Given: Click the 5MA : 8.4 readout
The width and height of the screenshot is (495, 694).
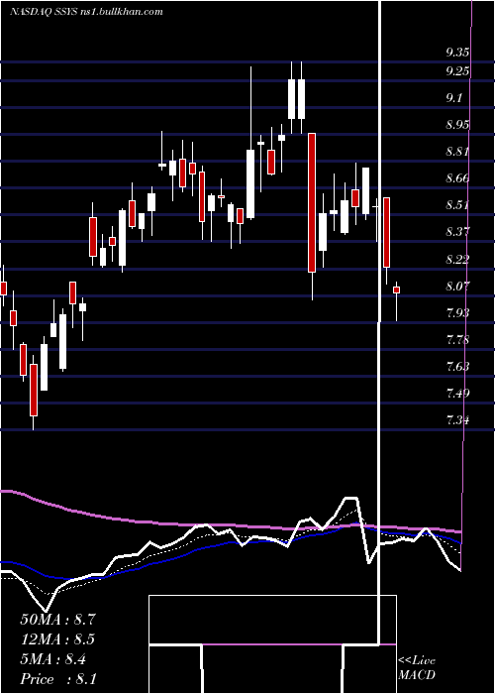Looking at the screenshot, I should [53, 659].
